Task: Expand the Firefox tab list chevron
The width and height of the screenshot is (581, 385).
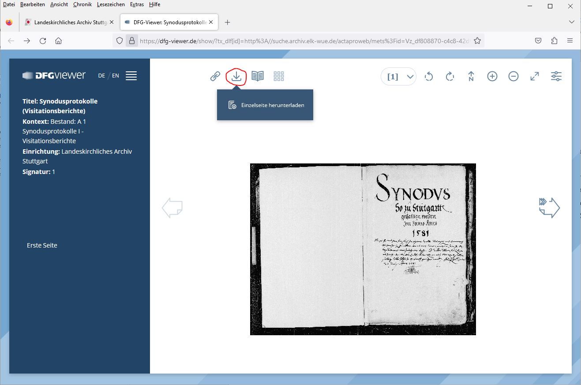Action: point(572,22)
